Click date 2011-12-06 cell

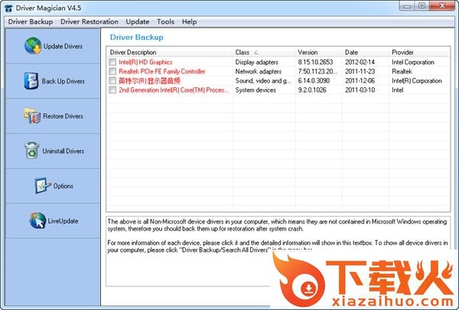coord(360,80)
